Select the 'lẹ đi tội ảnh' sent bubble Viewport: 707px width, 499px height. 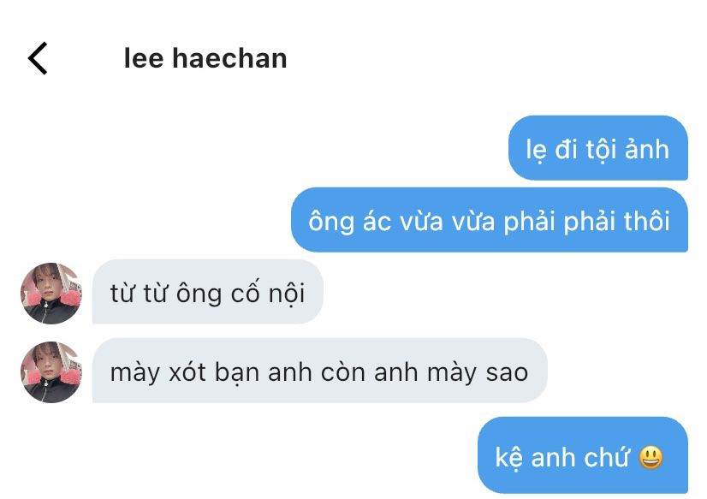pos(598,148)
